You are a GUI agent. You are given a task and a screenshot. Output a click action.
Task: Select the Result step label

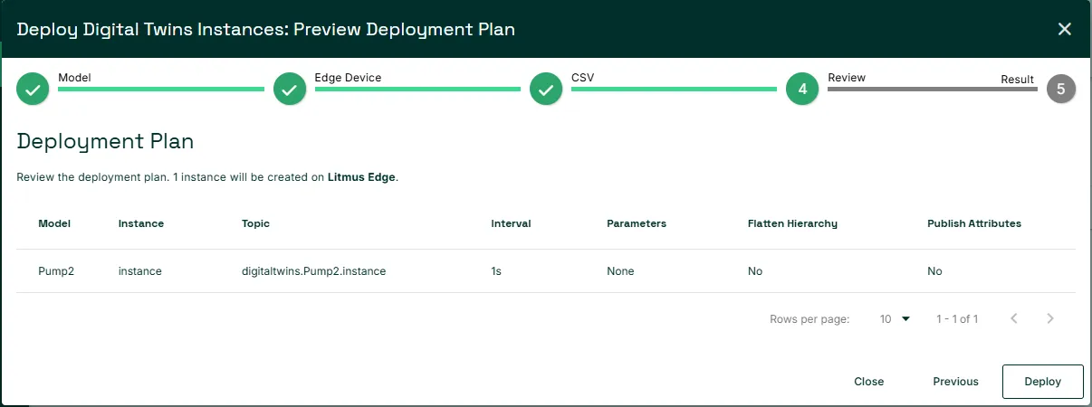(x=1017, y=80)
